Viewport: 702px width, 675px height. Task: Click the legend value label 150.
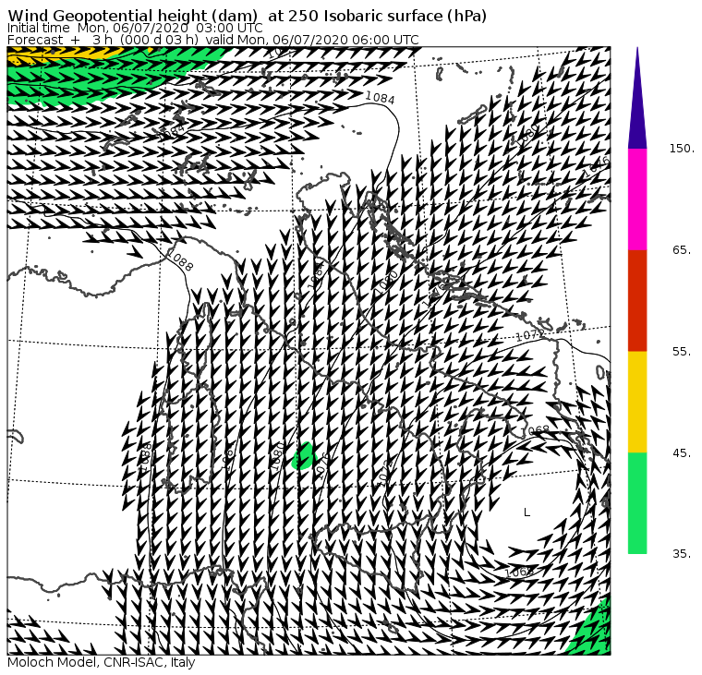682,149
